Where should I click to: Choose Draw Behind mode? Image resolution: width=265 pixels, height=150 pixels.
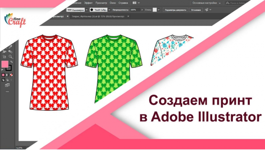tap(7, 80)
